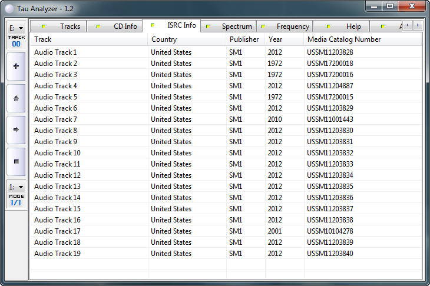
Task: Click the right arrow button in sidebar
Action: tap(16, 129)
